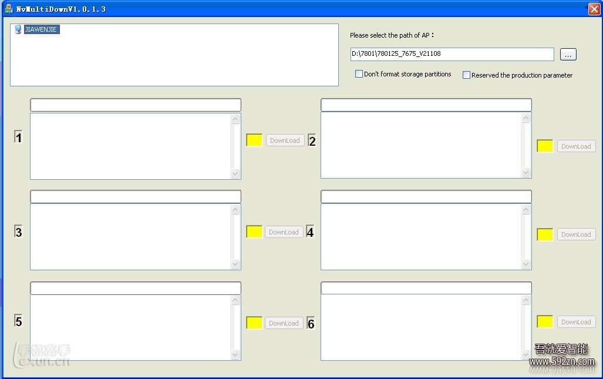
Task: Click inside the slot 6 log text area
Action: (x=420, y=327)
